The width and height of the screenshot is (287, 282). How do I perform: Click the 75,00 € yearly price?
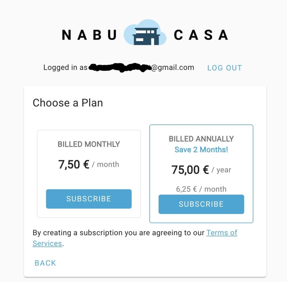[x=190, y=170]
